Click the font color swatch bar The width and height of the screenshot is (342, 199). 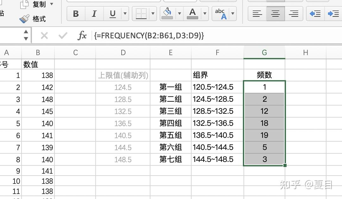point(192,17)
